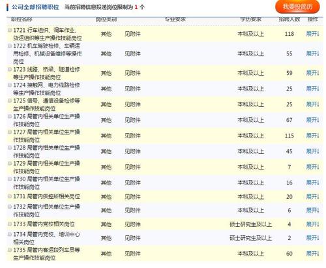
Task: Tick the 1734 培训中心 checkbox
Action: coord(10,234)
